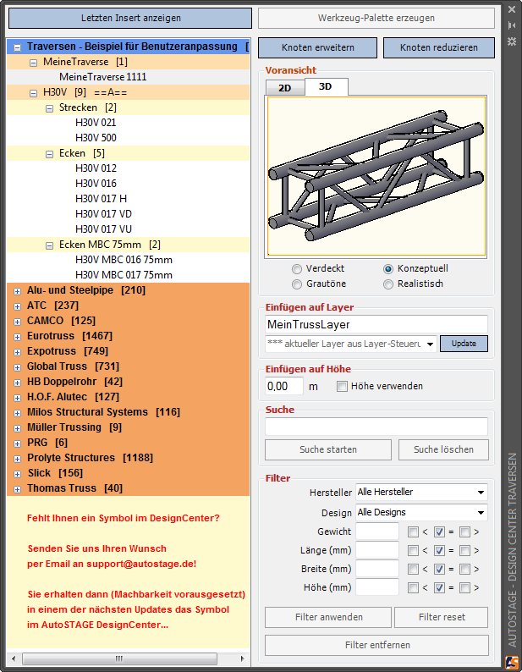Open the current layer dropdown
Screen dimensions: 522x672
click(351, 344)
